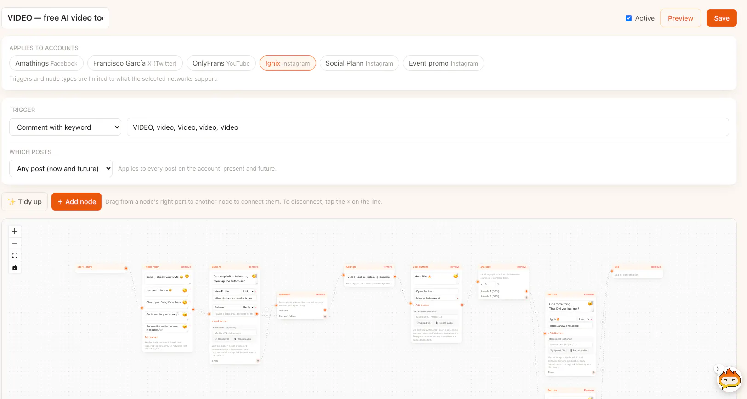Image resolution: width=747 pixels, height=399 pixels.
Task: Toggle the Active checkbox
Action: point(628,18)
